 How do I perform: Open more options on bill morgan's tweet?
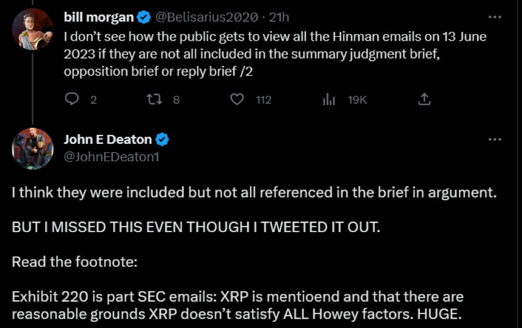495,17
